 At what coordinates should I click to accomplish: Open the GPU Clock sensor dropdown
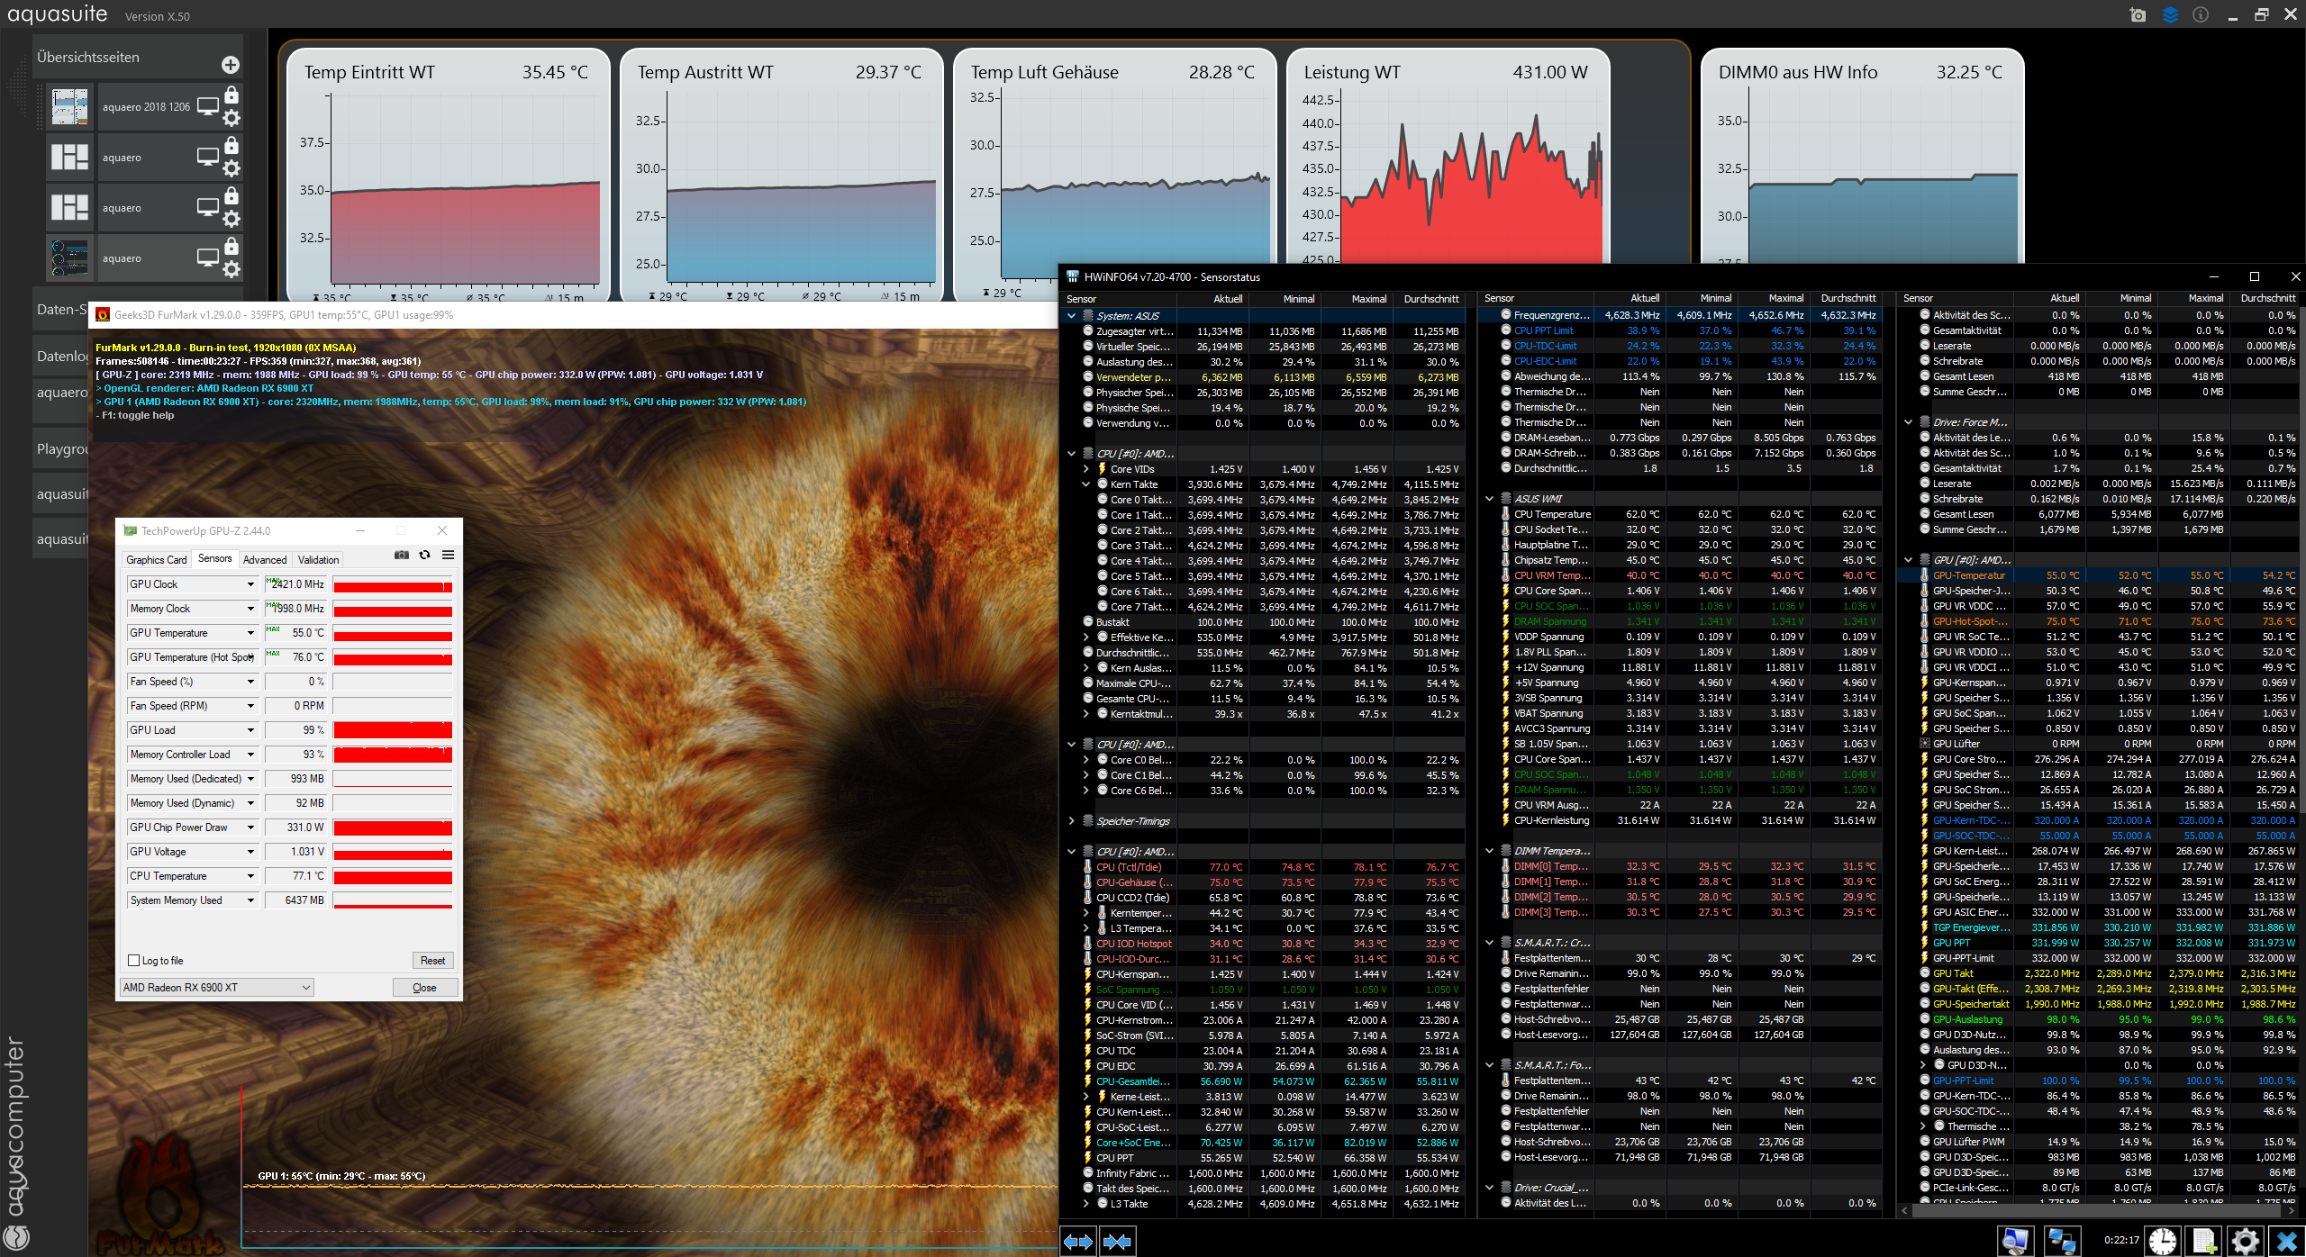coord(250,584)
